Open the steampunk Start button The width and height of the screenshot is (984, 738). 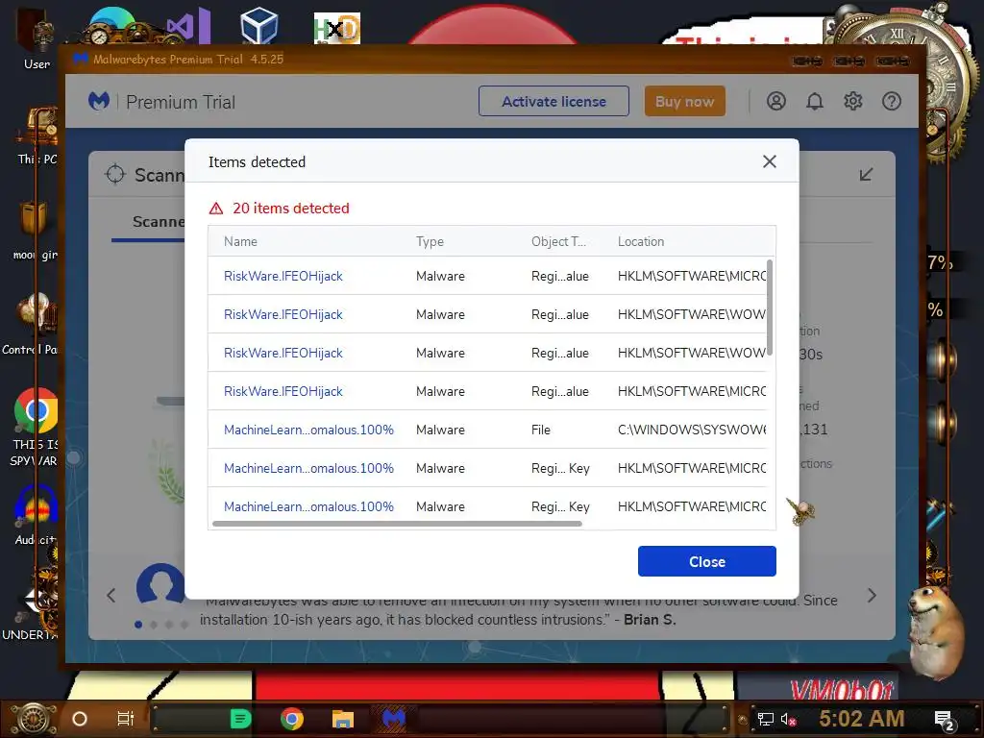click(33, 719)
